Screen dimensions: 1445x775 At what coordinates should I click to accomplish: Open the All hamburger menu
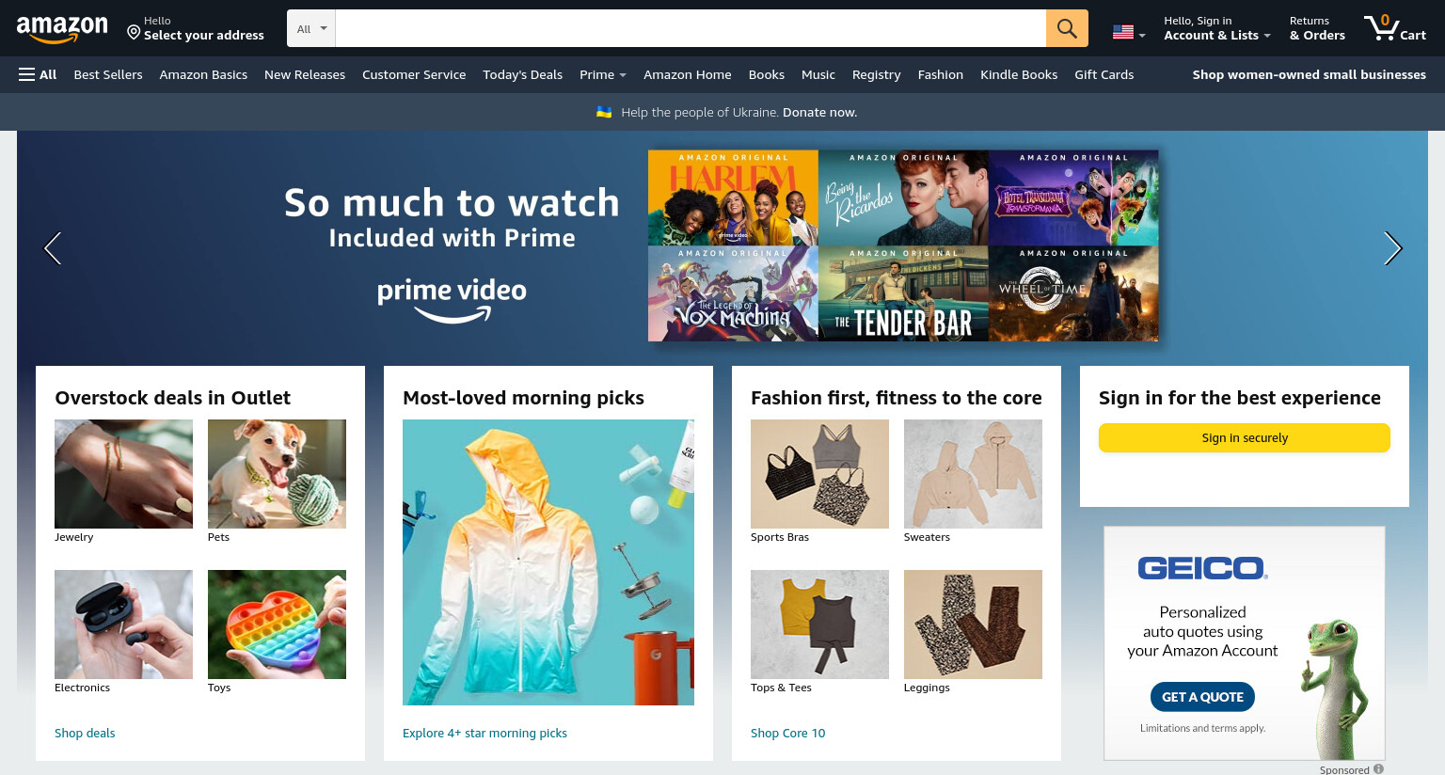coord(38,74)
